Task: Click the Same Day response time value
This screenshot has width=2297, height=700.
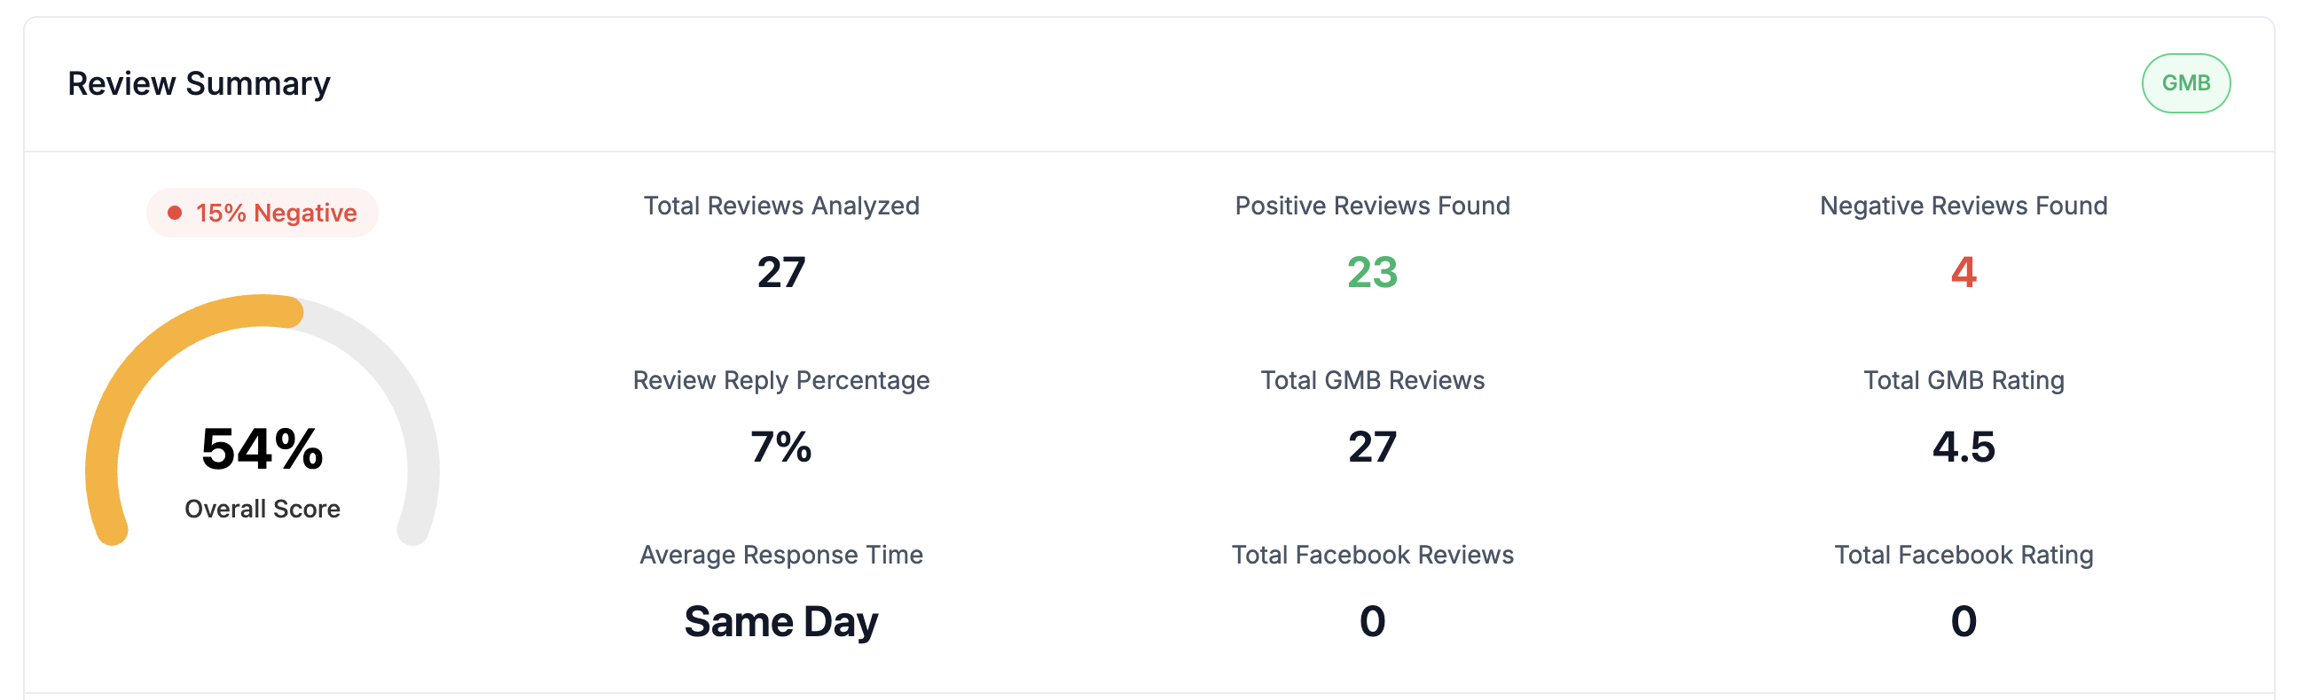Action: tap(781, 621)
